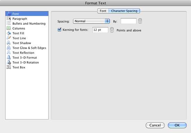The height and width of the screenshot is (133, 191).
Task: Go to Bullets and Numbering label
Action: pyautogui.click(x=29, y=24)
